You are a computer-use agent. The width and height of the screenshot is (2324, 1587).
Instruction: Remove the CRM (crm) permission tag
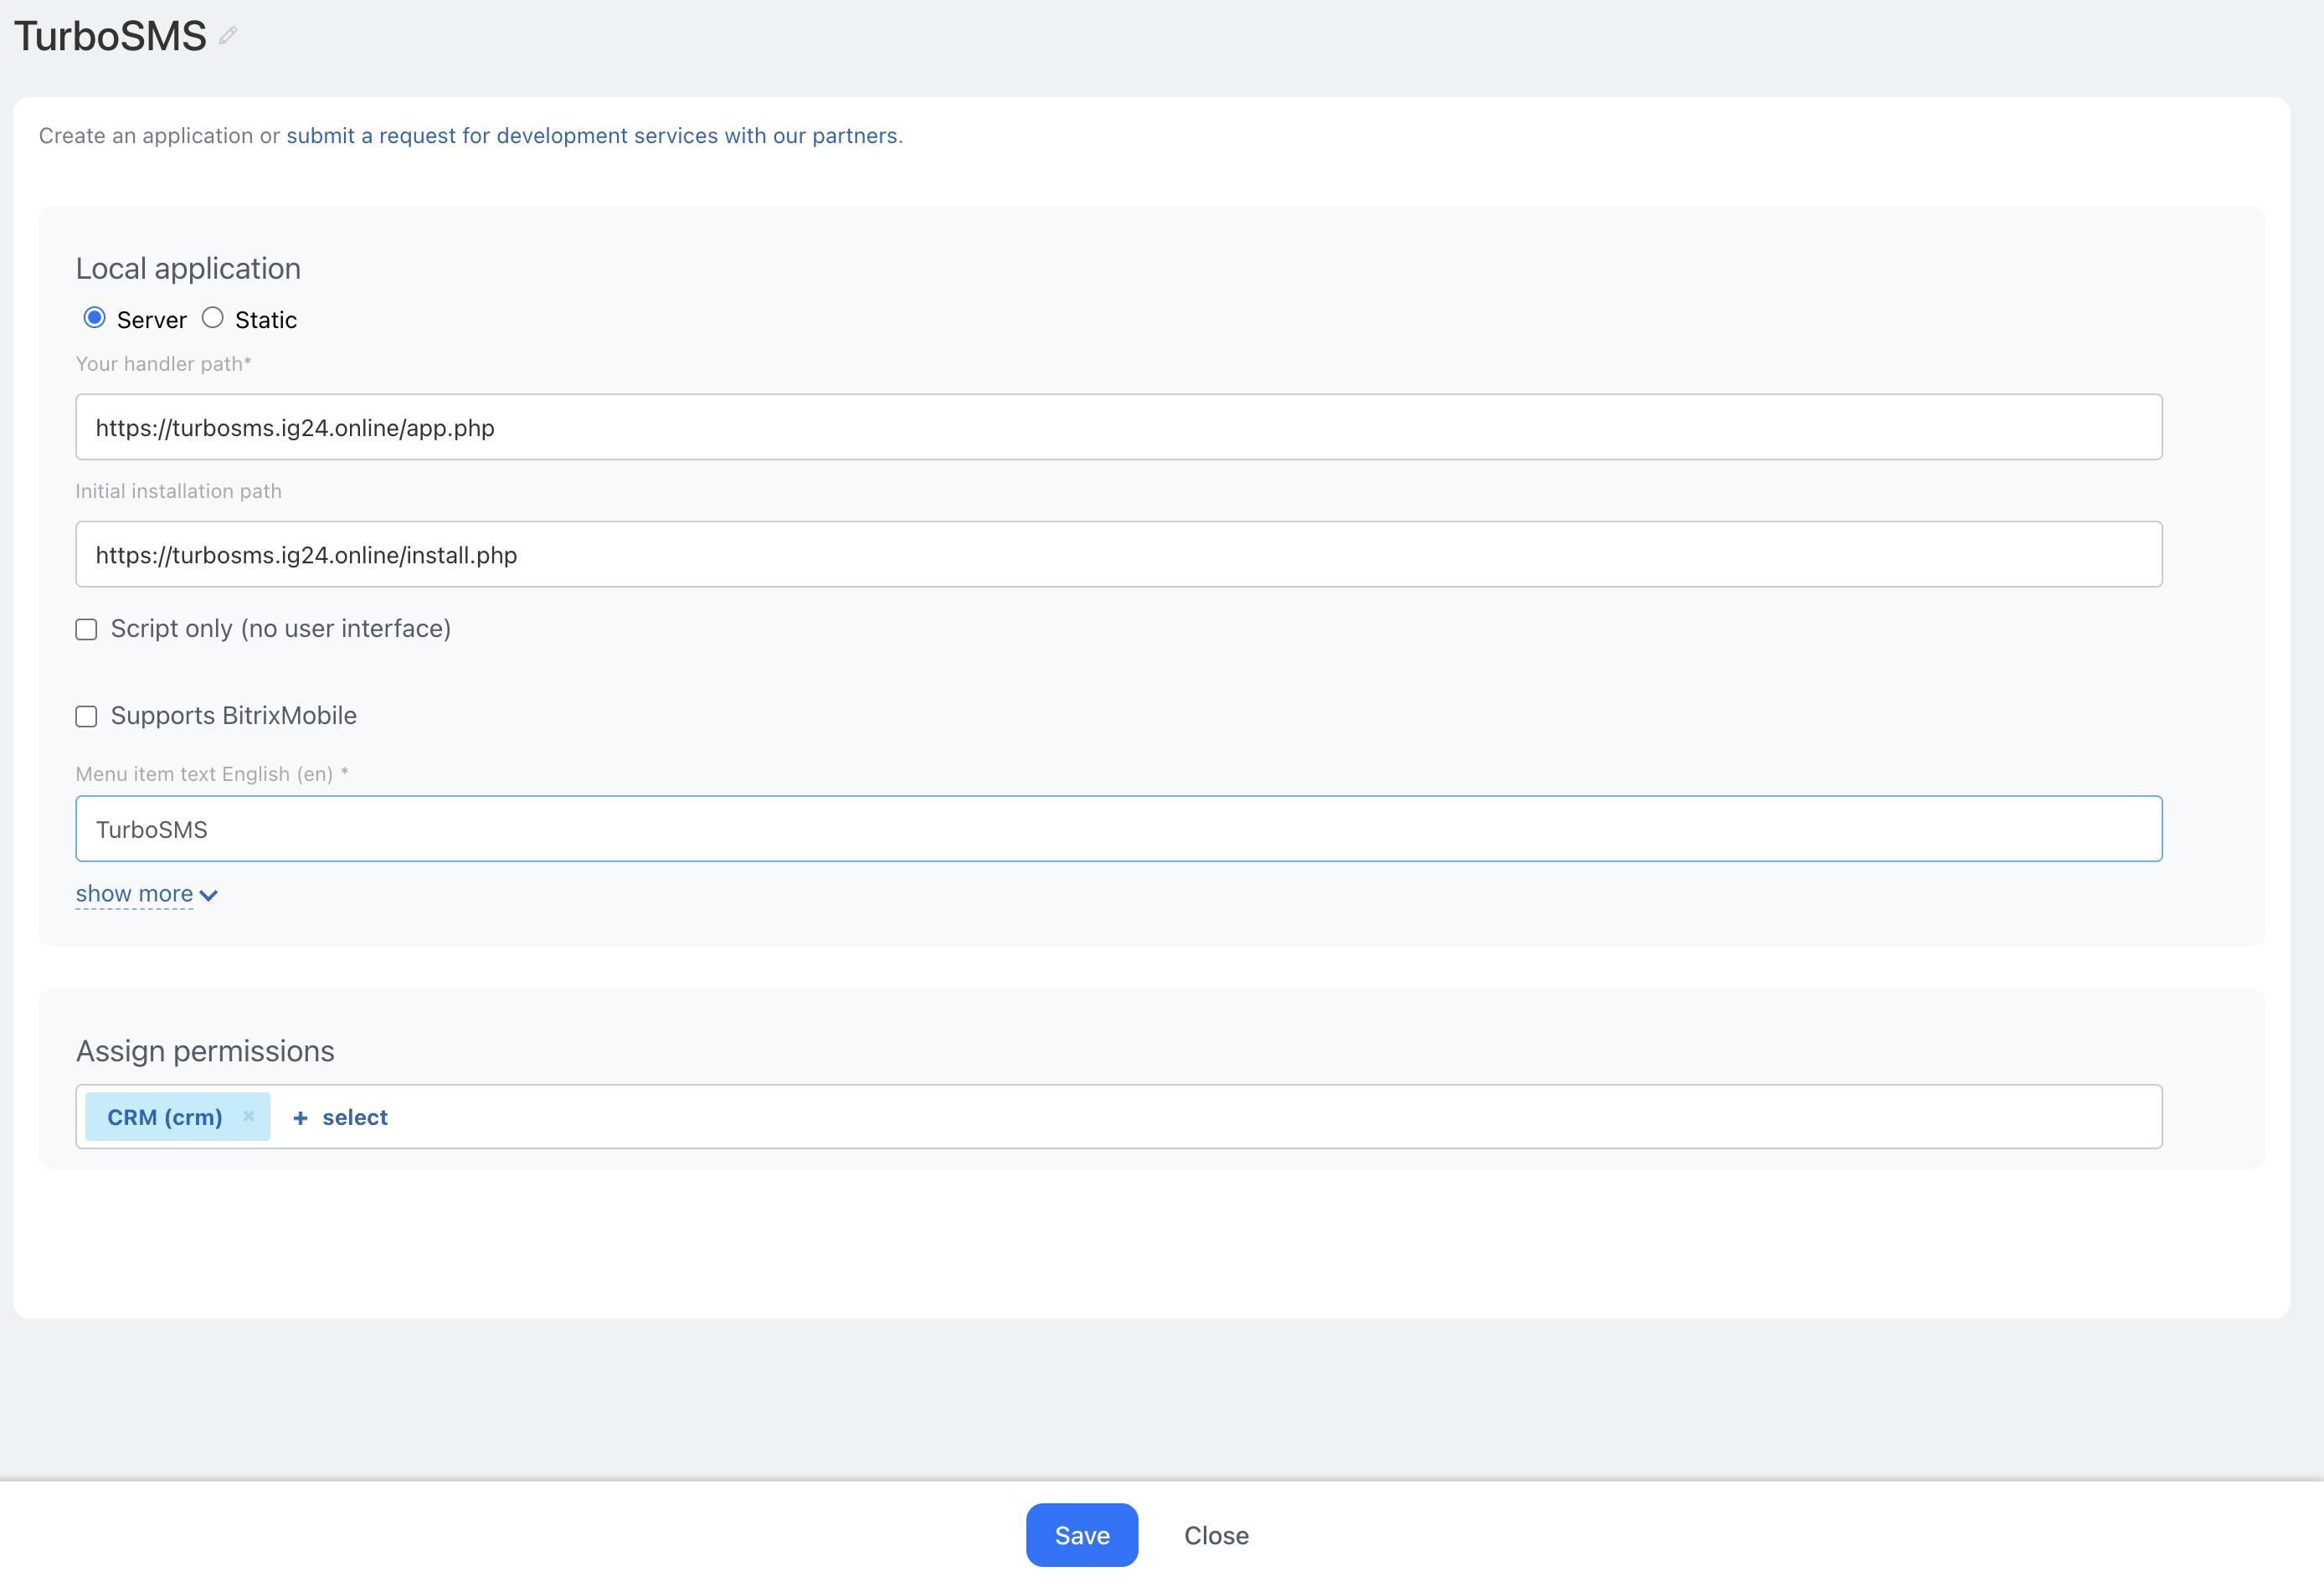click(x=249, y=1116)
